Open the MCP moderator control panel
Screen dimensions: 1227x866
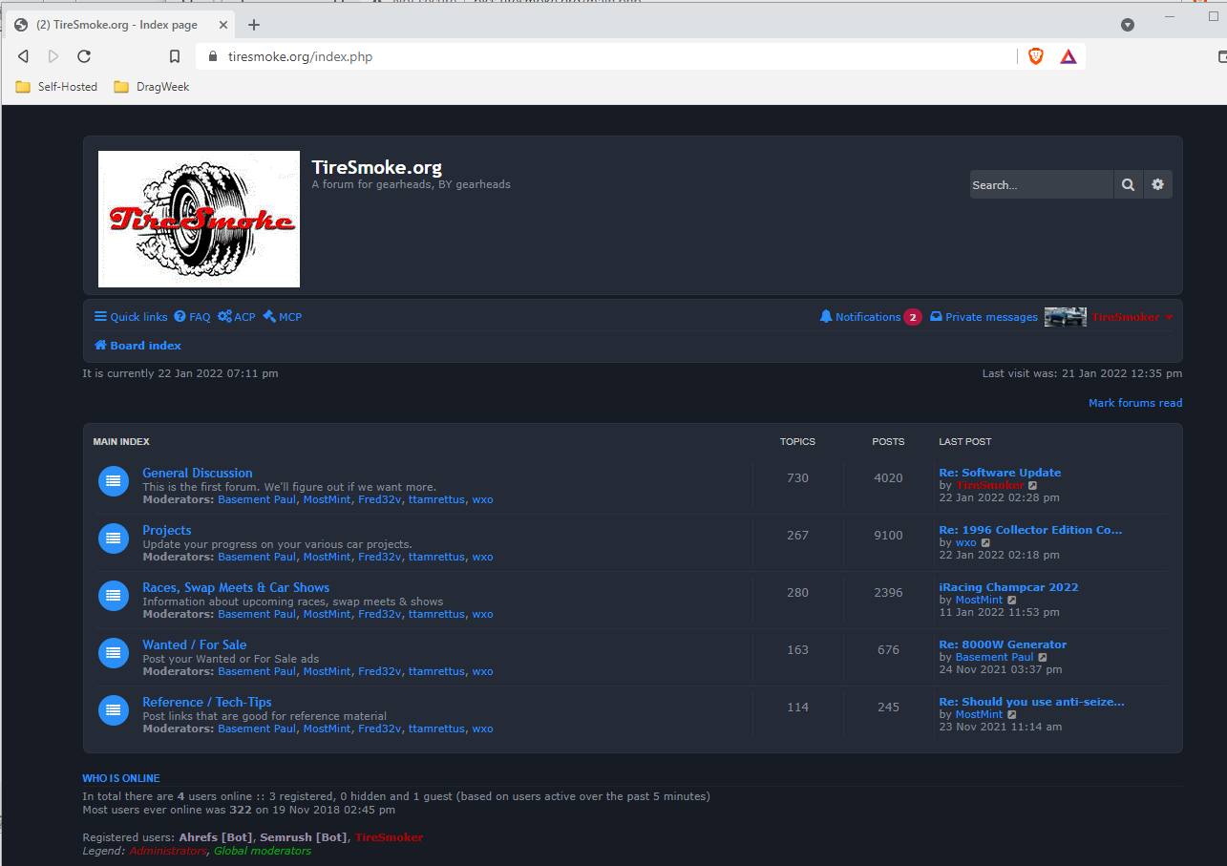(x=283, y=317)
